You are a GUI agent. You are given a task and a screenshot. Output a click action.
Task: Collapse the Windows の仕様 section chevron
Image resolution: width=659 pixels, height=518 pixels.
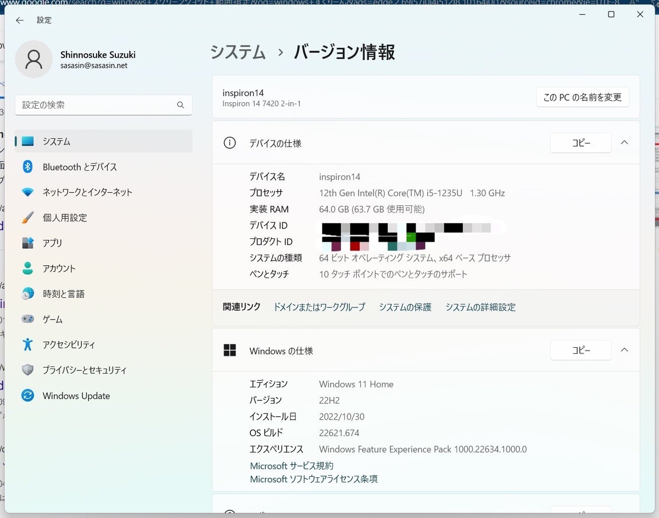tap(624, 350)
